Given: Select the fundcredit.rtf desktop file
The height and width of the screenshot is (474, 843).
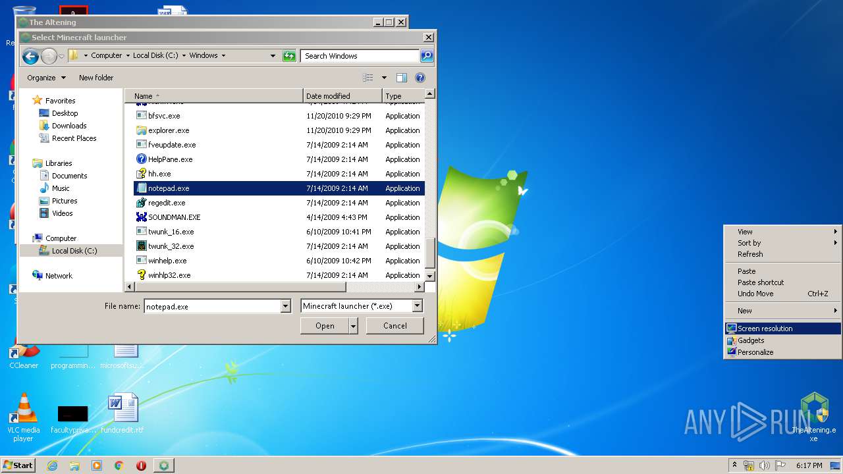Looking at the screenshot, I should (122, 413).
